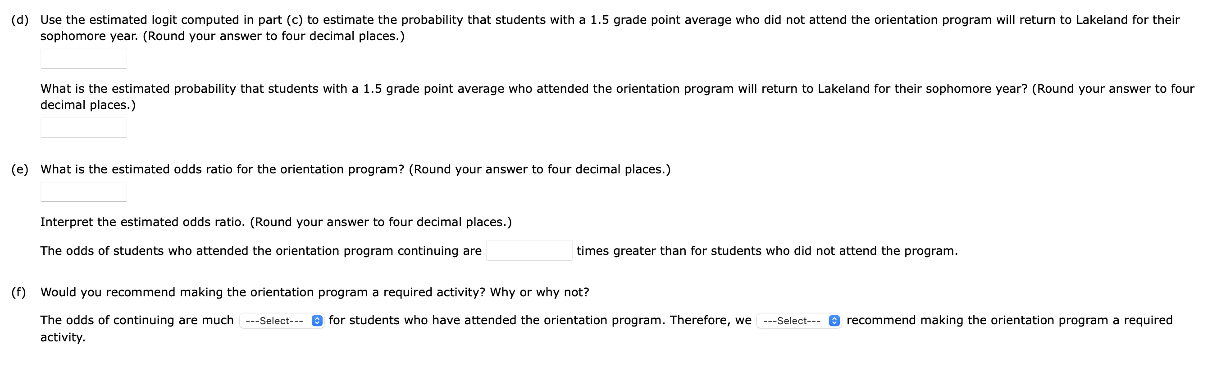1212x381 pixels.
Task: Open the dropdown after 'odds of continuing are much'
Action: (x=280, y=321)
